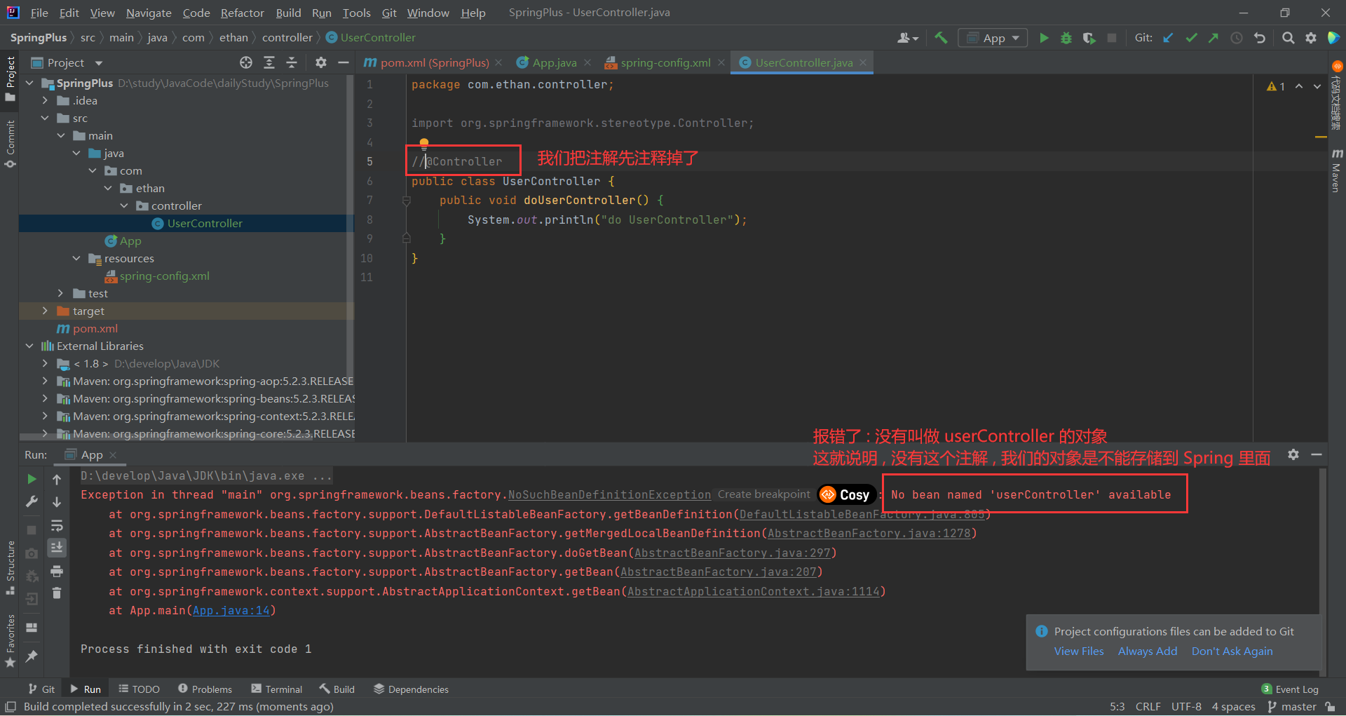Toggle soft-wrap in Run console
The height and width of the screenshot is (716, 1346).
point(57,525)
